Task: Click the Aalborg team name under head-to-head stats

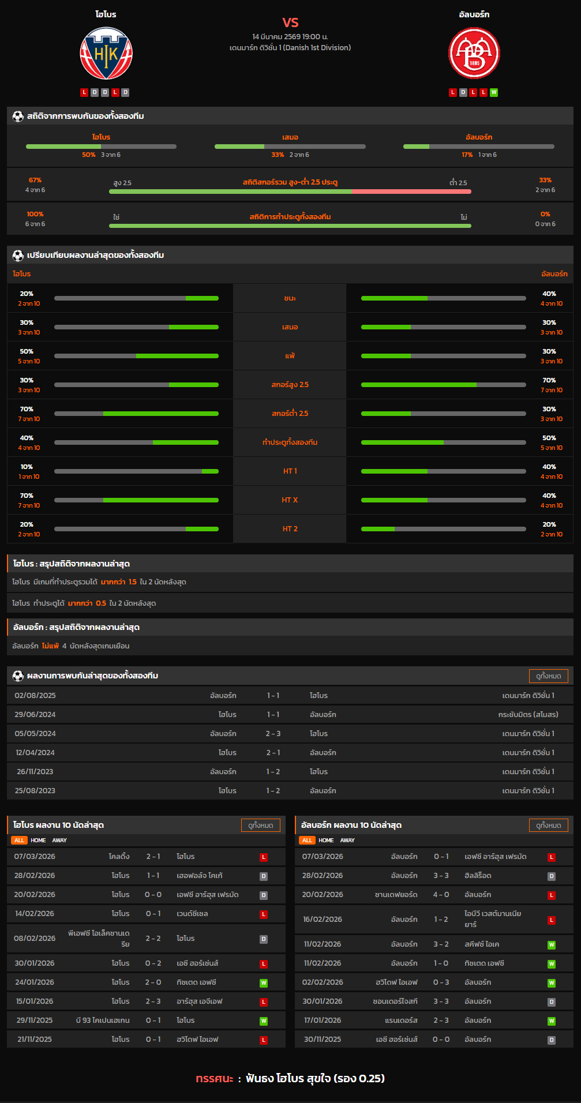Action: (x=478, y=137)
